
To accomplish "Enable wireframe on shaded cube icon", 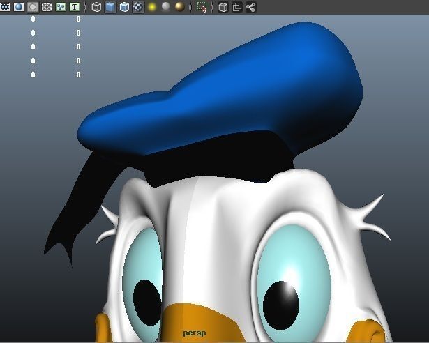I will (x=124, y=7).
